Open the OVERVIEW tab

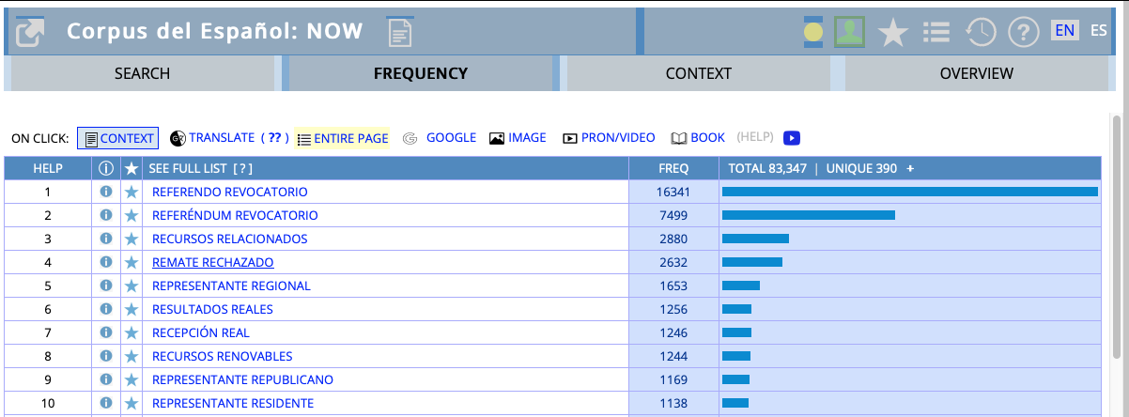pos(976,73)
